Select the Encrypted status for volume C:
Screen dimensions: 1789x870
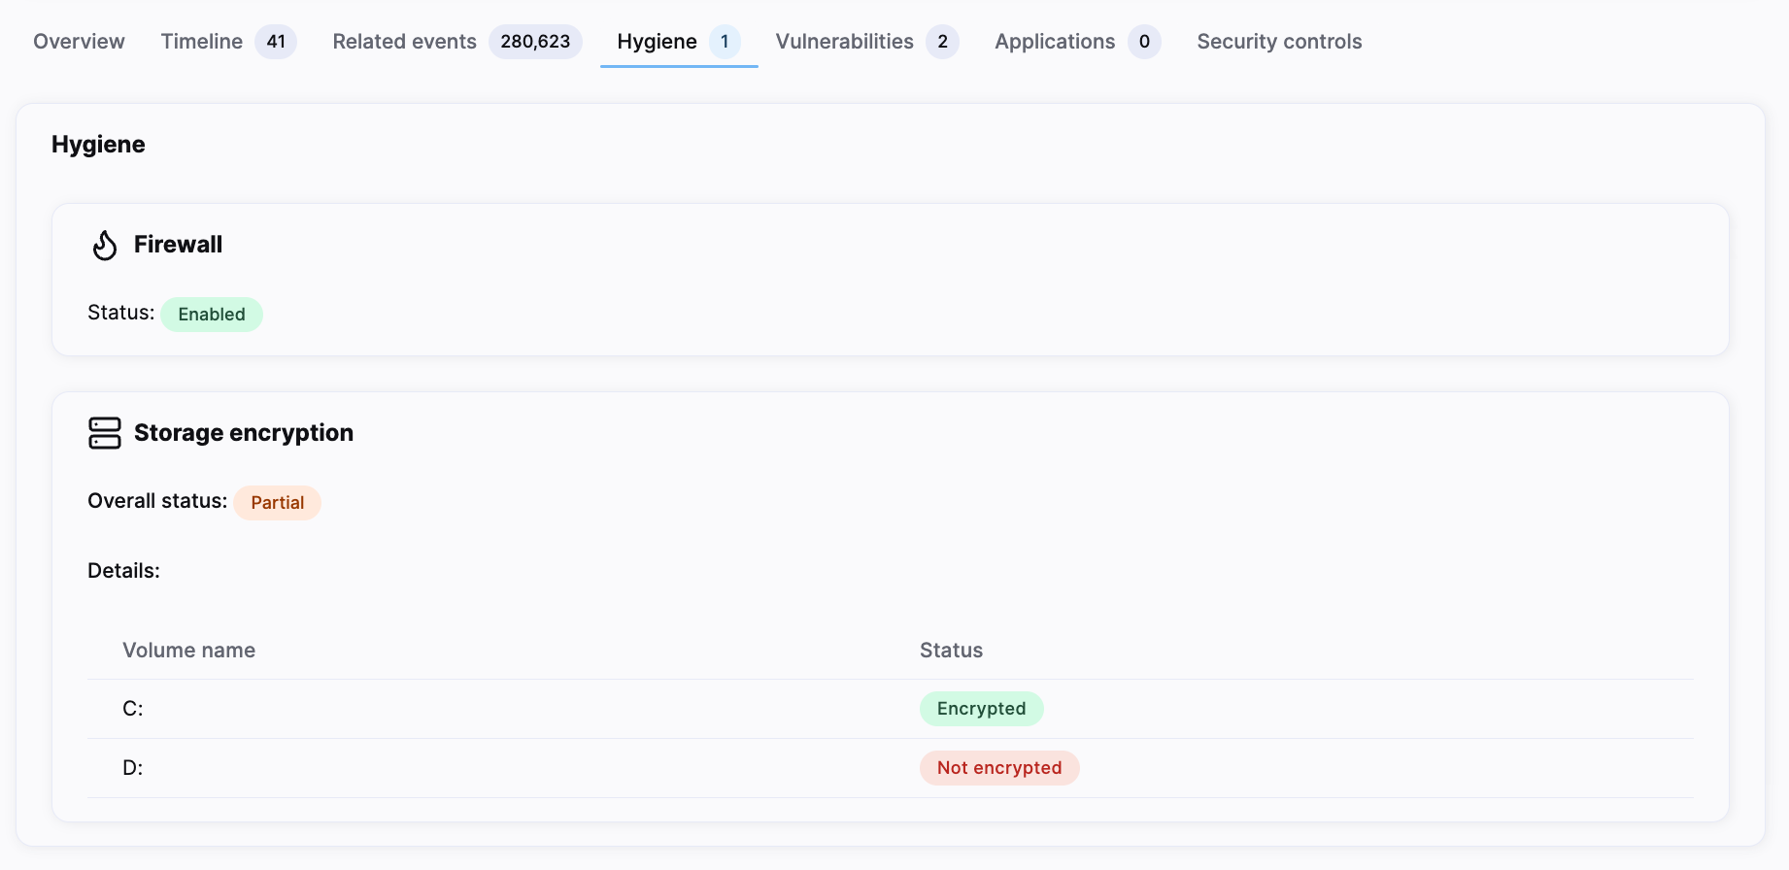tap(982, 709)
